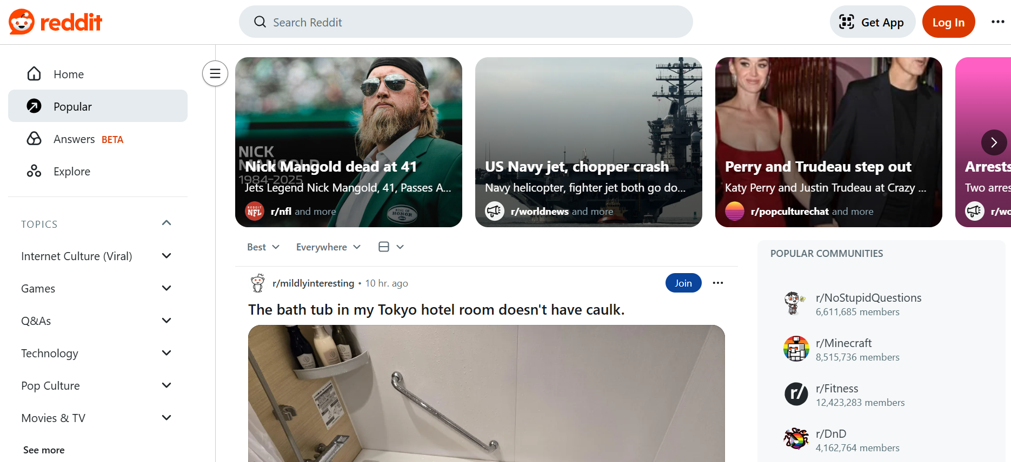Click the Answers BETA compass icon
Viewport: 1011px width, 462px height.
(34, 139)
